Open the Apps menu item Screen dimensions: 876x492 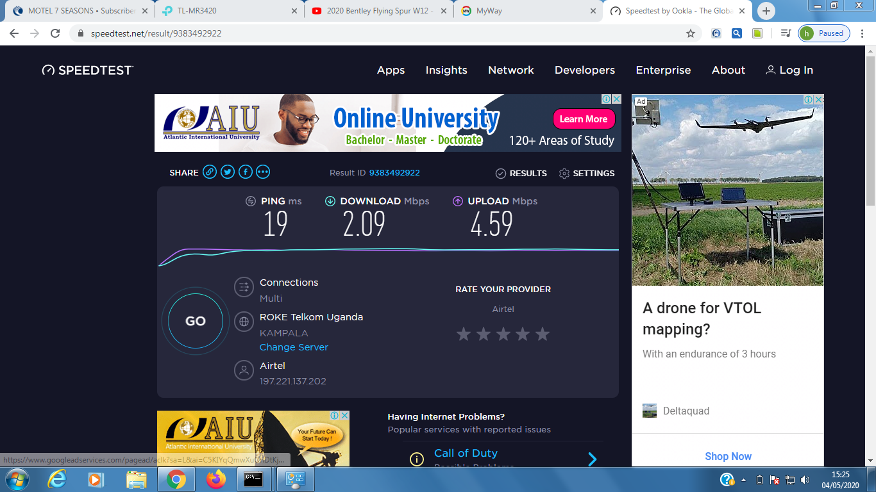(x=391, y=70)
